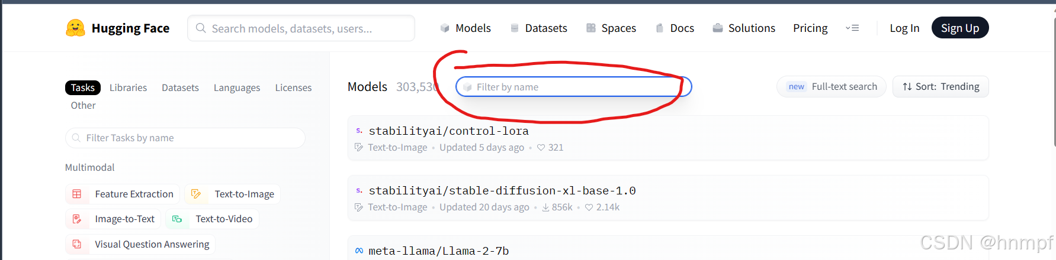Image resolution: width=1056 pixels, height=260 pixels.
Task: Select the Text-to-Image task filter
Action: [x=232, y=194]
